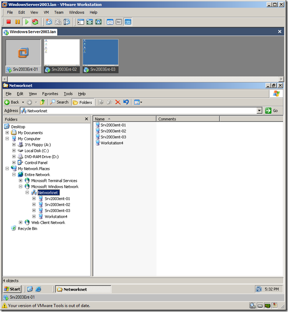Click the CD/DVD device status icon
Viewport: 288px width, 312px height.
(253, 305)
